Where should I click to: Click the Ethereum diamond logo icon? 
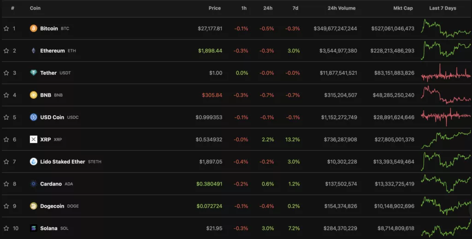[x=33, y=51]
